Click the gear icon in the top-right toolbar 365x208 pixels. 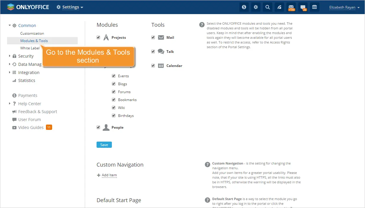(x=256, y=7)
